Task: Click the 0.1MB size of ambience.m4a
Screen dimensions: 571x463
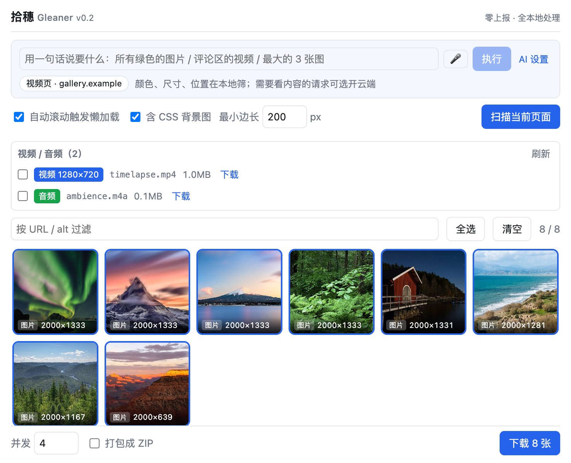Action: click(148, 196)
